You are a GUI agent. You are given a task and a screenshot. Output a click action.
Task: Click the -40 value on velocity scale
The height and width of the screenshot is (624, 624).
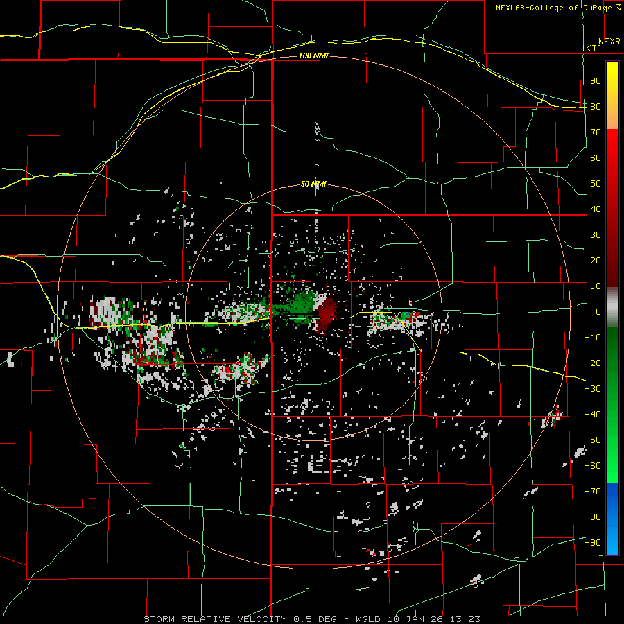[593, 415]
